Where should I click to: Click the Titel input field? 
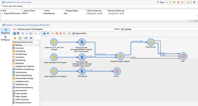(65, 29)
